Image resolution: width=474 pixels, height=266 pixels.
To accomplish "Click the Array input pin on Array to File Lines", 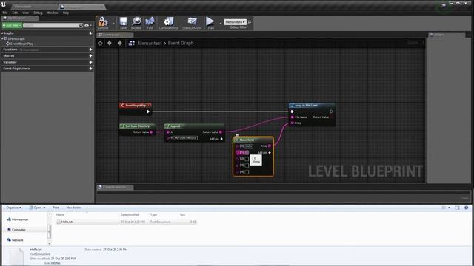I will click(x=292, y=123).
